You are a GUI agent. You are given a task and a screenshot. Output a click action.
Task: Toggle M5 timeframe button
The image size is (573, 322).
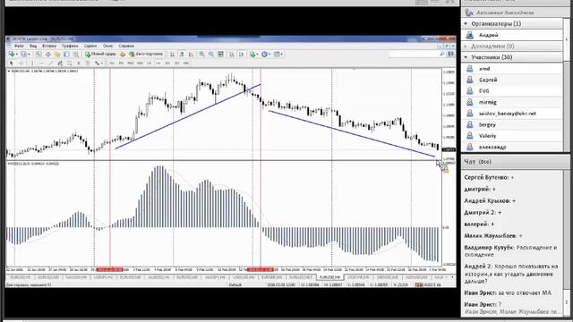[121, 64]
